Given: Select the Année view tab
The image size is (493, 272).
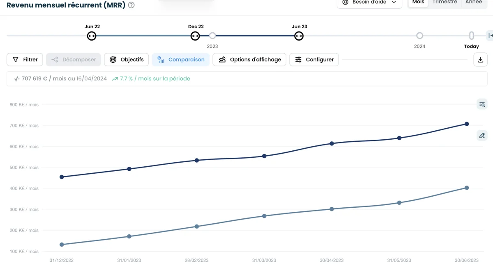Looking at the screenshot, I should (473, 2).
